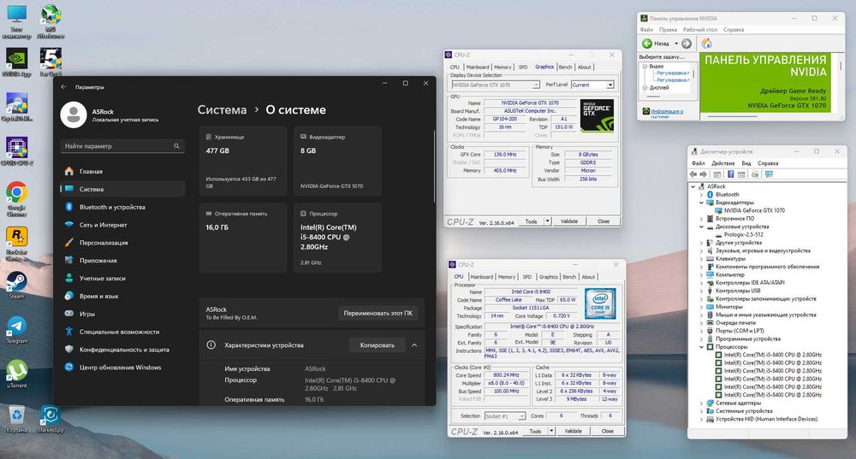Open Персонализация in the Settings sidebar
The image size is (856, 459).
(122, 243)
